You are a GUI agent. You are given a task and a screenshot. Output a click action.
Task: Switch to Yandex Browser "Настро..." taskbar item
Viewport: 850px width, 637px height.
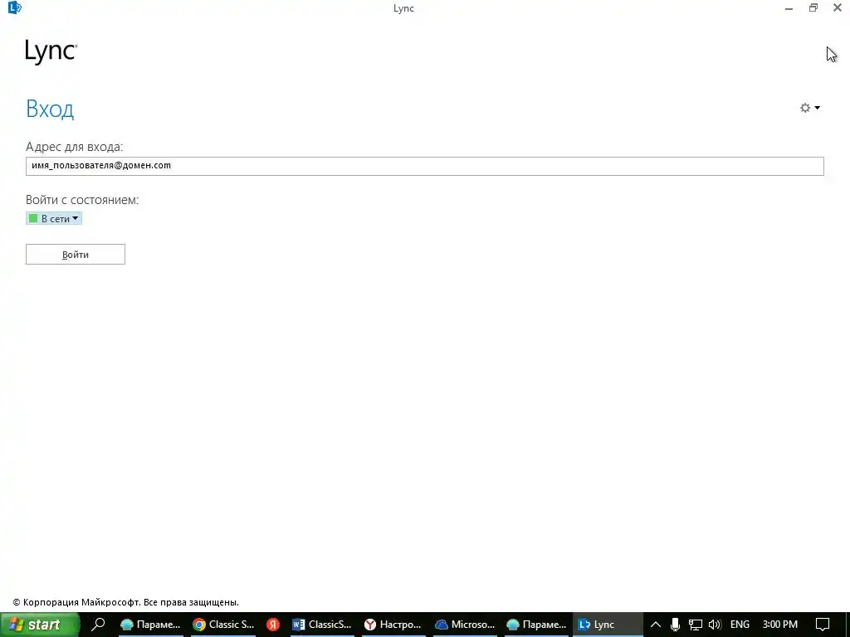click(x=393, y=625)
